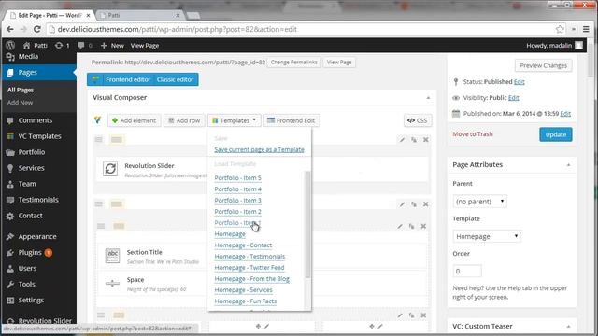Load template Homepage - Testimonials
This screenshot has height=336, width=598.
249,257
